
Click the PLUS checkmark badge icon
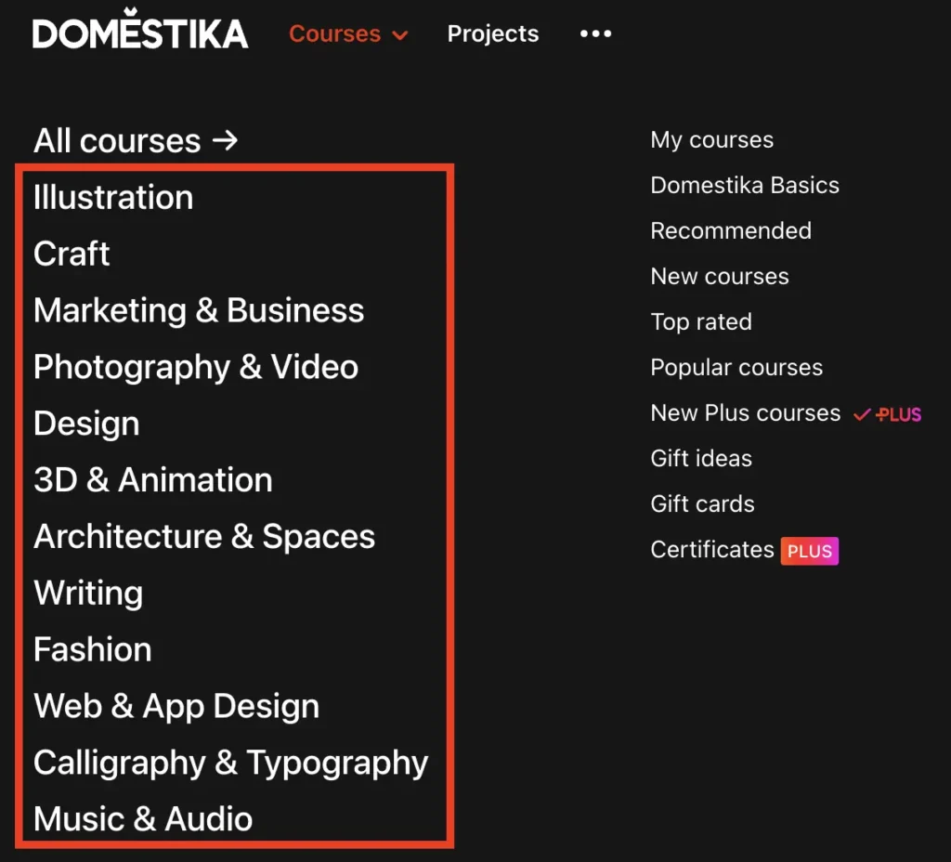click(887, 414)
